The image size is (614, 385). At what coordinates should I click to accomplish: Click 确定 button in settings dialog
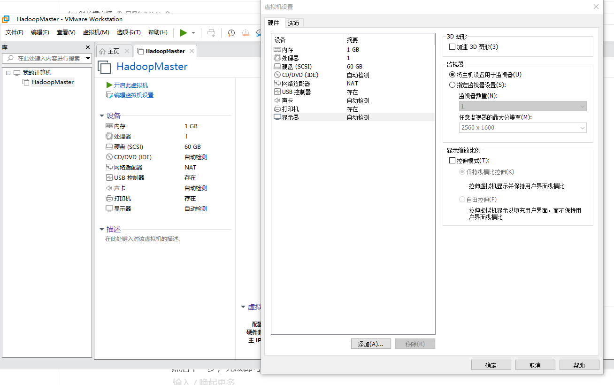coord(491,365)
